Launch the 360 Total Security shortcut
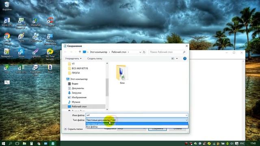The width and height of the screenshot is (260, 146). (50, 54)
